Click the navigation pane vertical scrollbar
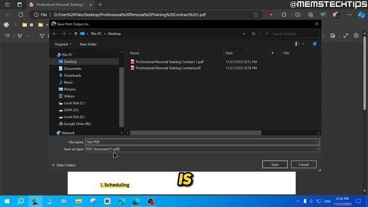Image resolution: width=368 pixels, height=207 pixels. pos(121,97)
